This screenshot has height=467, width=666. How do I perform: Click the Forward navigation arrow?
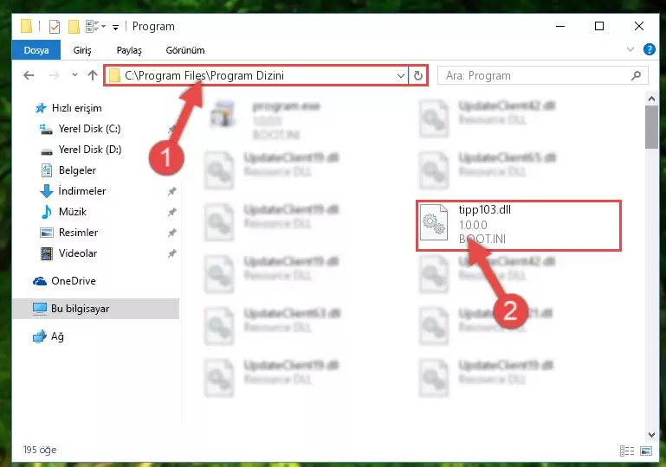[54, 75]
